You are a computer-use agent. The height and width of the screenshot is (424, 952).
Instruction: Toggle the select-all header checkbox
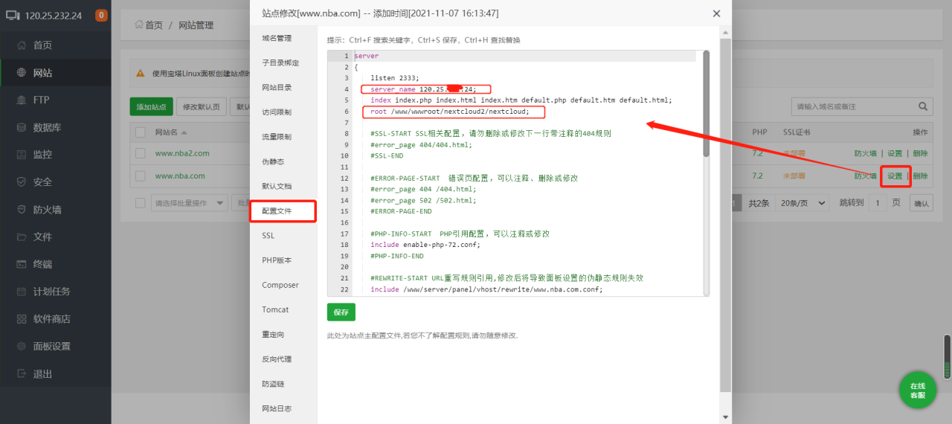pos(141,132)
